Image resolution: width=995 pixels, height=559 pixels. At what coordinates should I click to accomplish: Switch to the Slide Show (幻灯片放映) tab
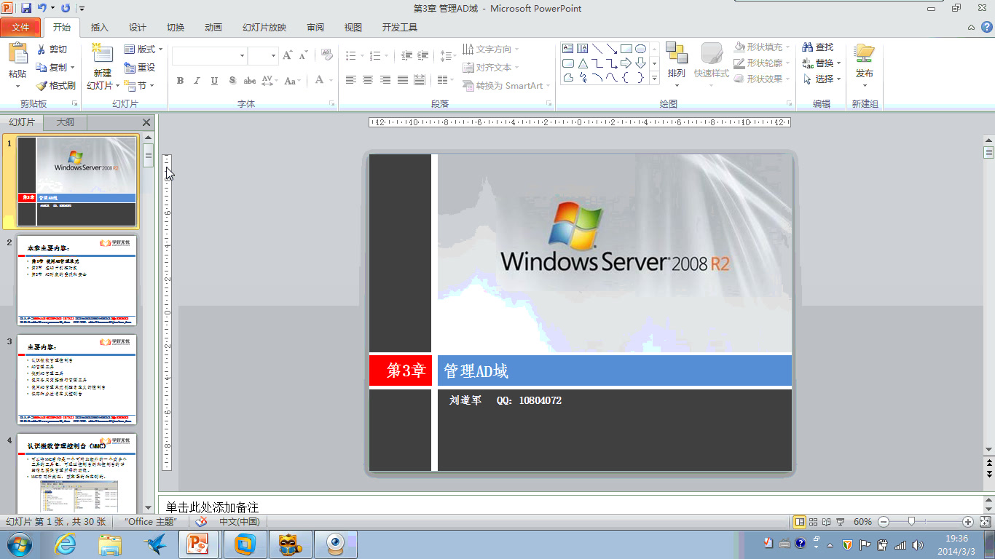tap(264, 28)
